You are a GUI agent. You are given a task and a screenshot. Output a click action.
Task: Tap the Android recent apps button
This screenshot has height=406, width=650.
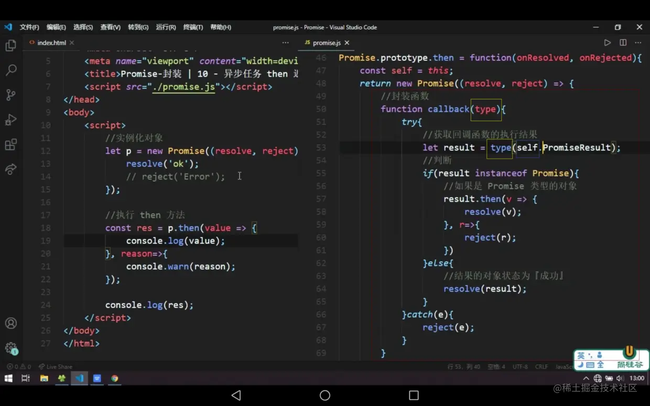pyautogui.click(x=414, y=395)
